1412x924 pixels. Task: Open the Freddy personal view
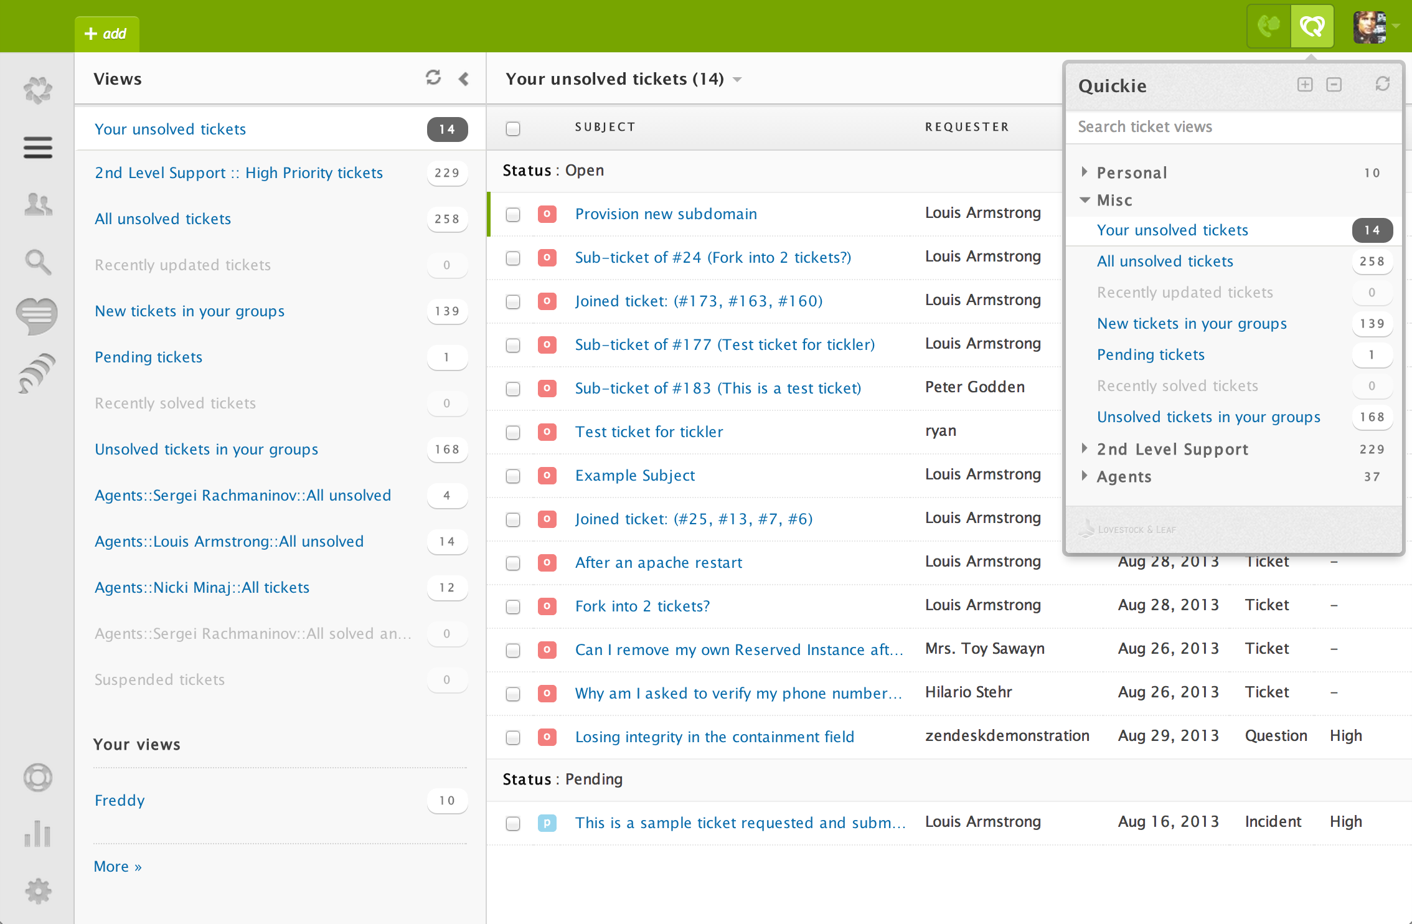point(120,801)
